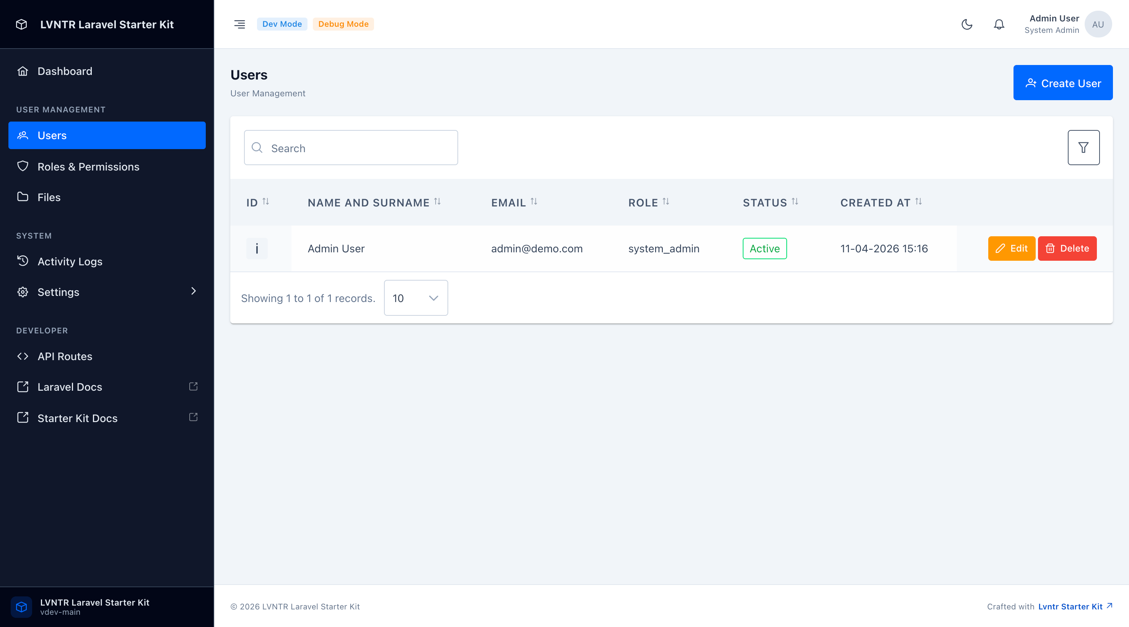Open Activity Logs in sidebar
This screenshot has width=1129, height=627.
point(70,262)
